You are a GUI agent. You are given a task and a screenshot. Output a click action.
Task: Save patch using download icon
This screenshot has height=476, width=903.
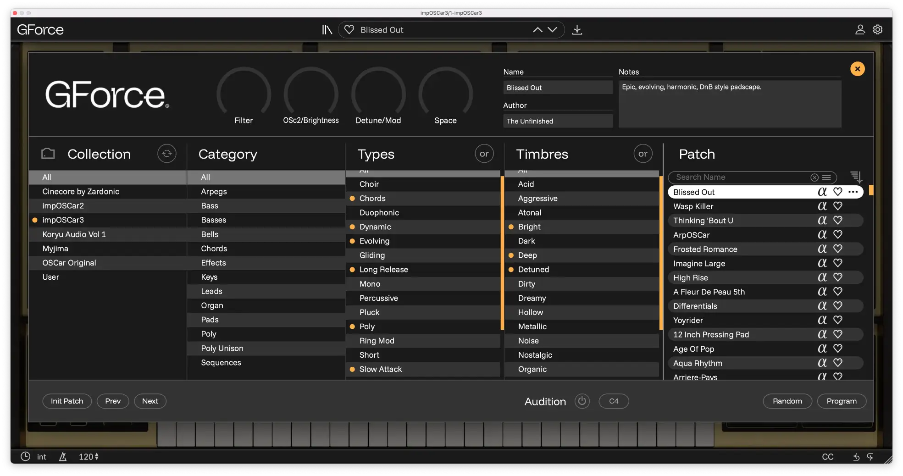pyautogui.click(x=577, y=30)
